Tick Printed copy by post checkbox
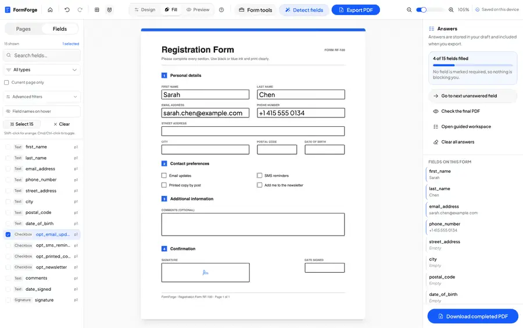523x328 pixels. tap(164, 185)
